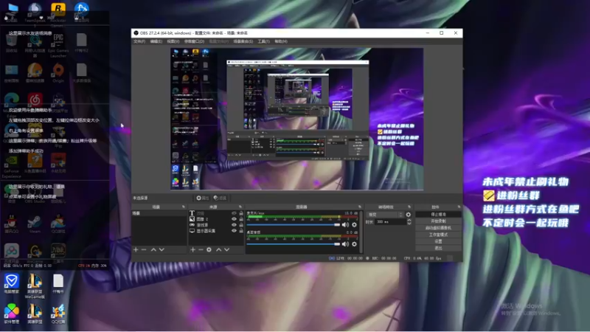
Task: Open the scene transition type dropdown
Action: pyautogui.click(x=384, y=215)
